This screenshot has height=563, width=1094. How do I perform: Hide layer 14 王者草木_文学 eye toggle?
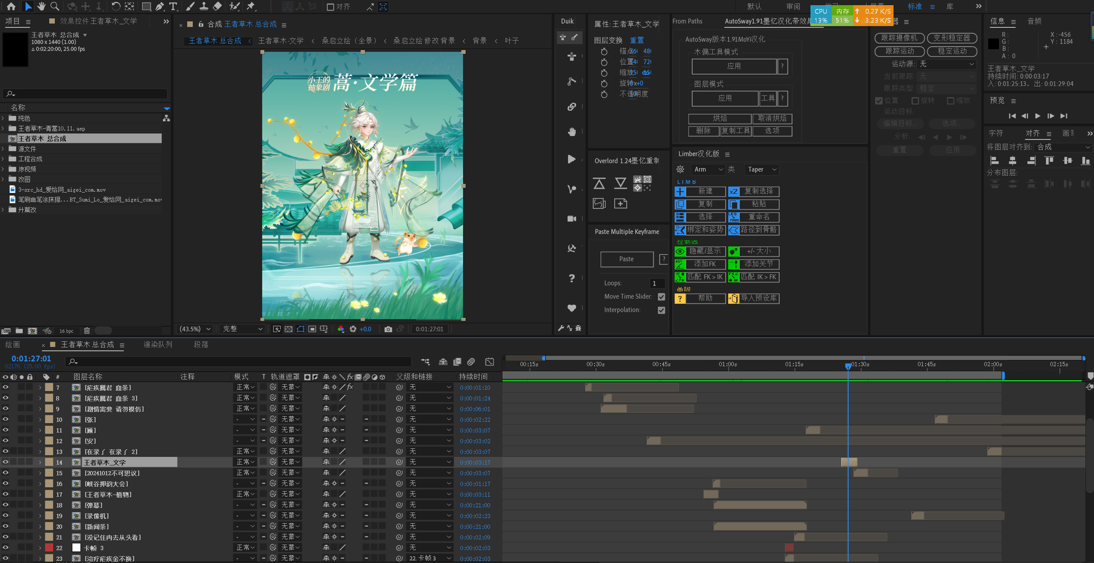(x=6, y=462)
